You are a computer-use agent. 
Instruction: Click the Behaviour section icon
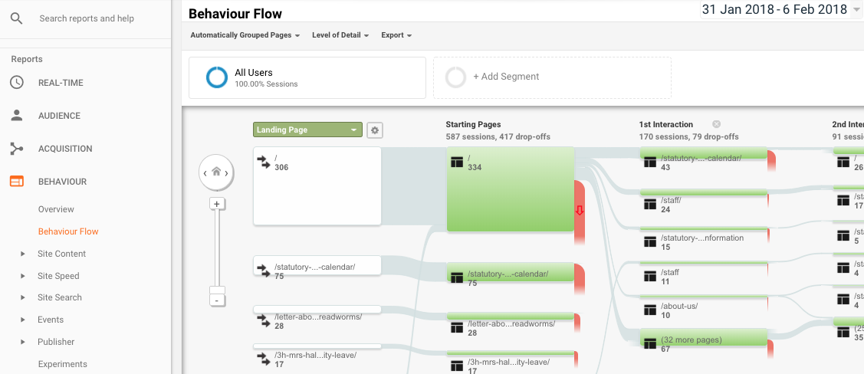pos(17,181)
